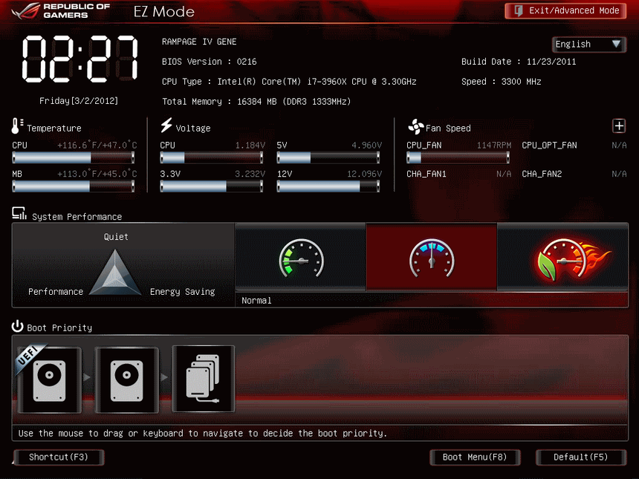
Task: Click the UEFI hard drive in Boot Priority
Action: click(x=49, y=379)
